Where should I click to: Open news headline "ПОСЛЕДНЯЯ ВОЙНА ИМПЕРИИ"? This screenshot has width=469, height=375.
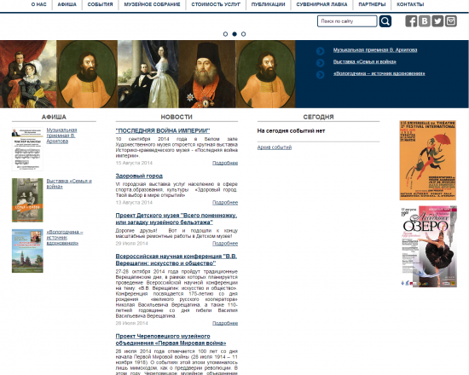click(163, 130)
